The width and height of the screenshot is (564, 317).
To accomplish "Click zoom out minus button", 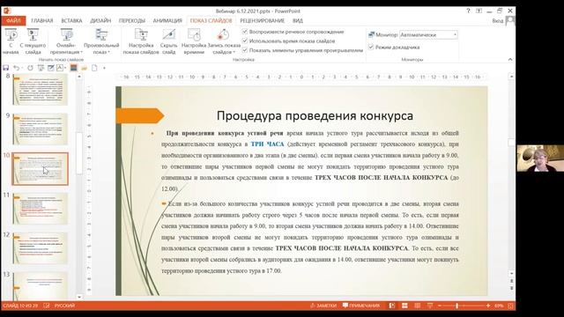I will click(x=440, y=306).
